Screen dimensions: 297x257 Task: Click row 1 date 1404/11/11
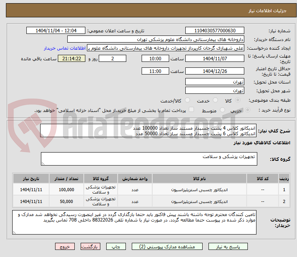pos(31,190)
